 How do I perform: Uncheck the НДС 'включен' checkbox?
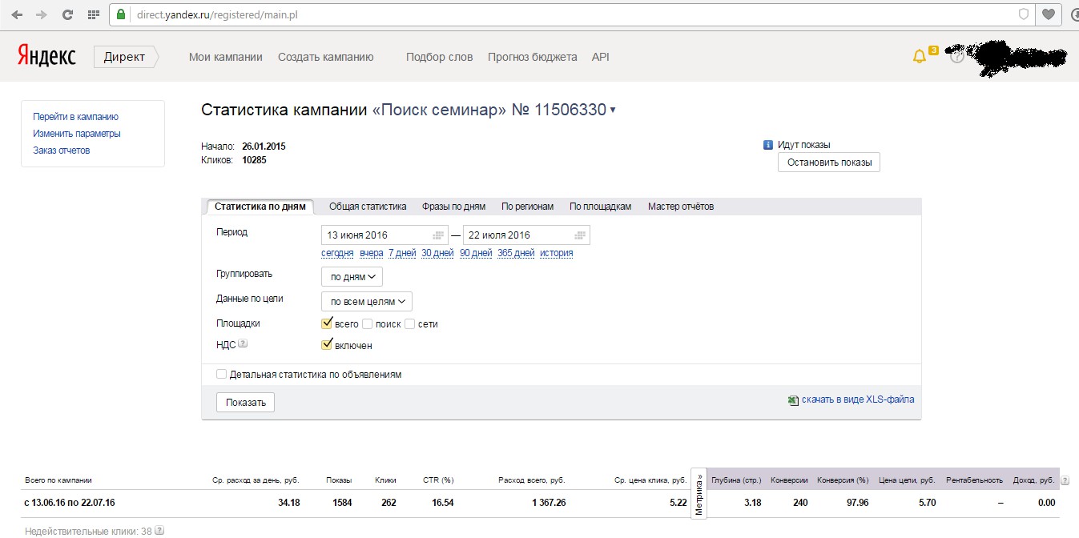(x=327, y=345)
